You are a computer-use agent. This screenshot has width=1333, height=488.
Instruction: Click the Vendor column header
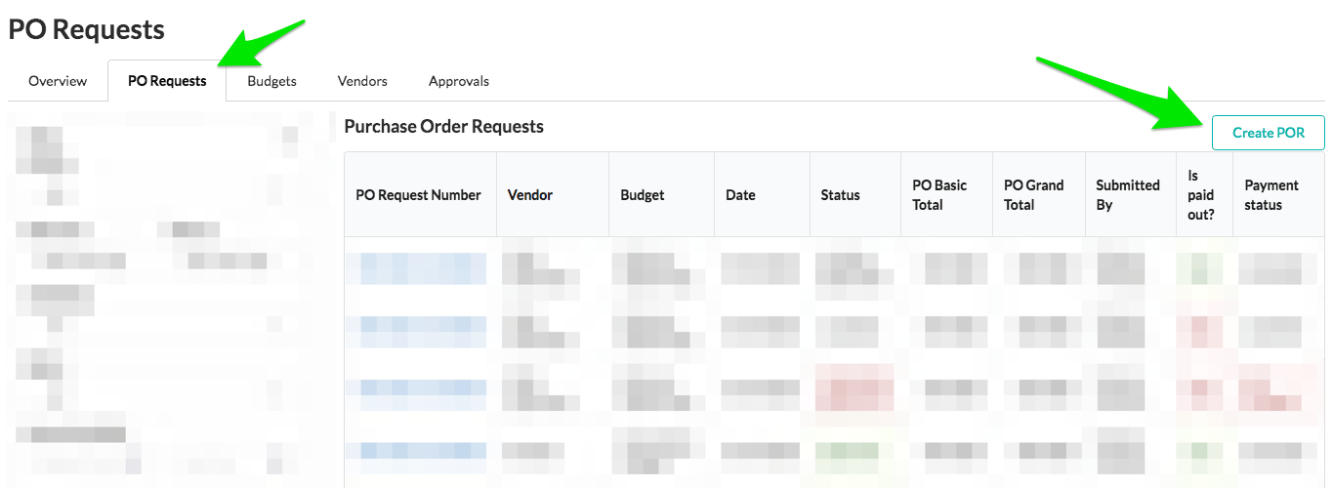click(x=530, y=195)
